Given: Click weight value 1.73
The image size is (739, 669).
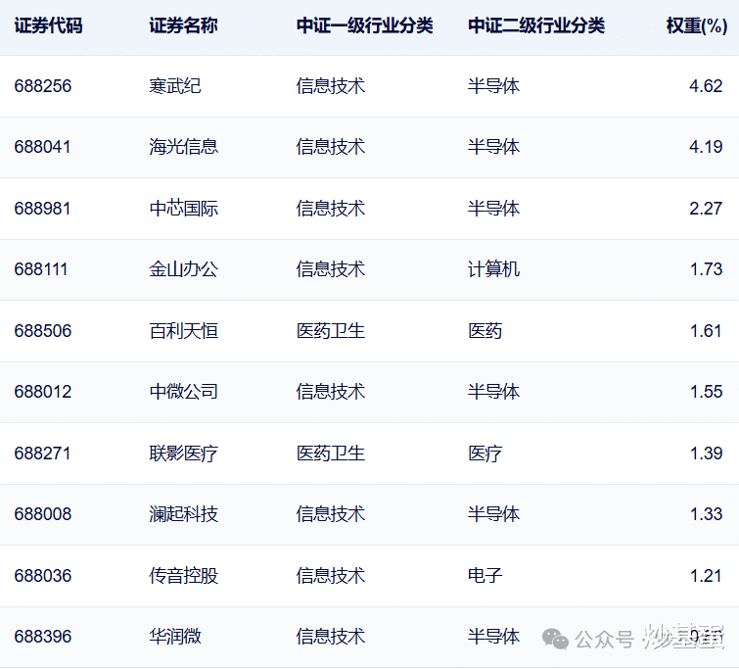Looking at the screenshot, I should click(706, 269).
